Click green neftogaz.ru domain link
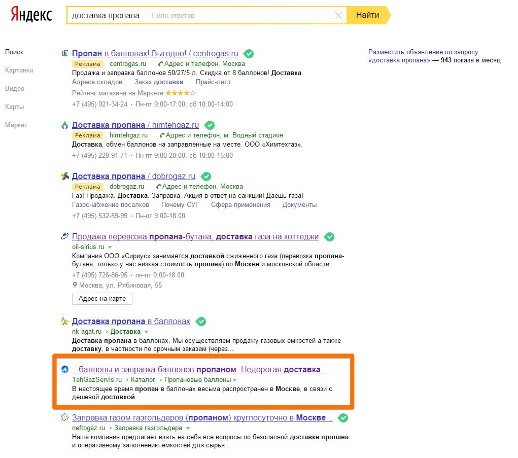 click(x=89, y=428)
